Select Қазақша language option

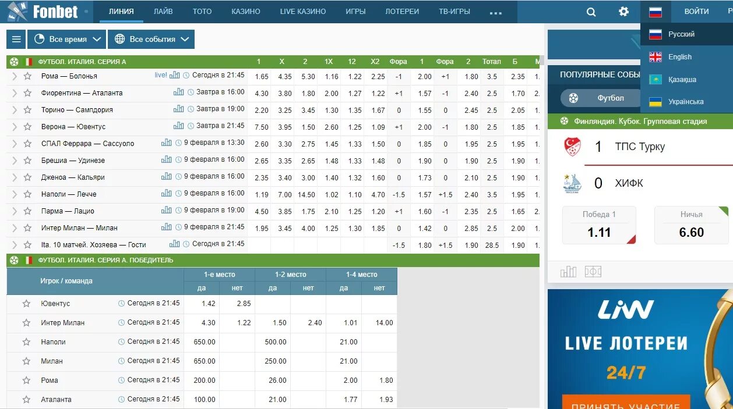[686, 79]
